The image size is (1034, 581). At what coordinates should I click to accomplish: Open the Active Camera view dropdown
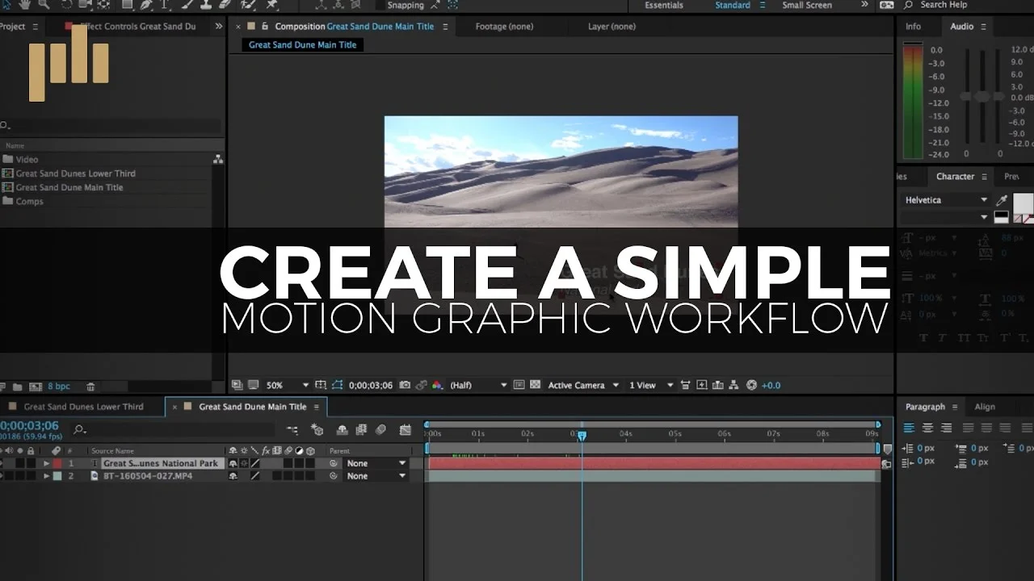pos(583,386)
